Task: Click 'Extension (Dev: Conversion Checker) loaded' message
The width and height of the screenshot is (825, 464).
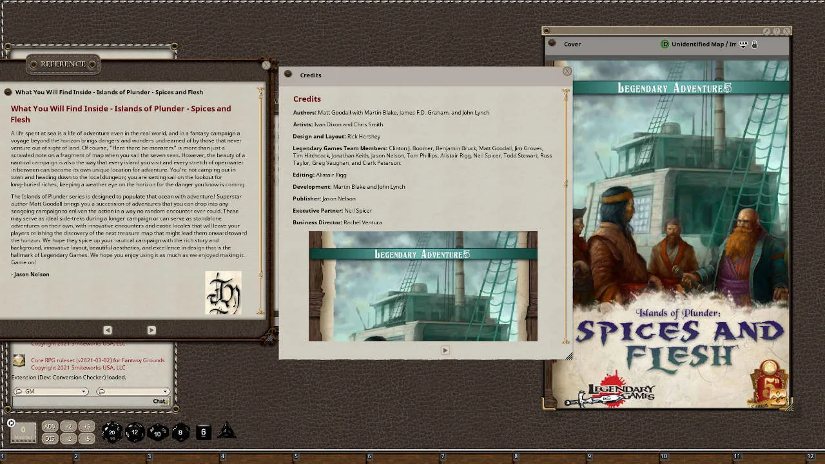Action: (x=69, y=377)
